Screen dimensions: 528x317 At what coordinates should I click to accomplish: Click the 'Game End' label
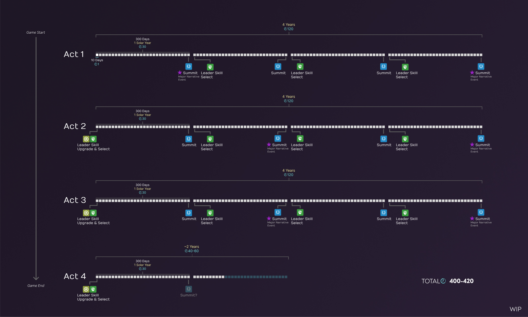click(36, 286)
